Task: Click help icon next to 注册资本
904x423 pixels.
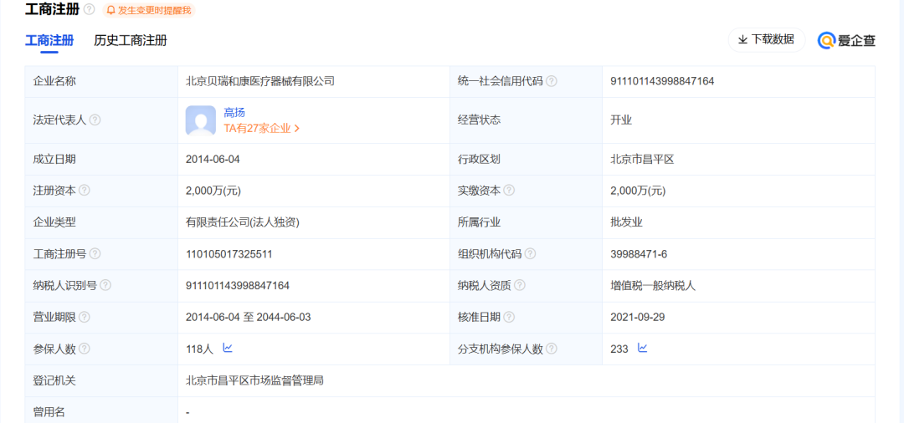Action: point(84,191)
